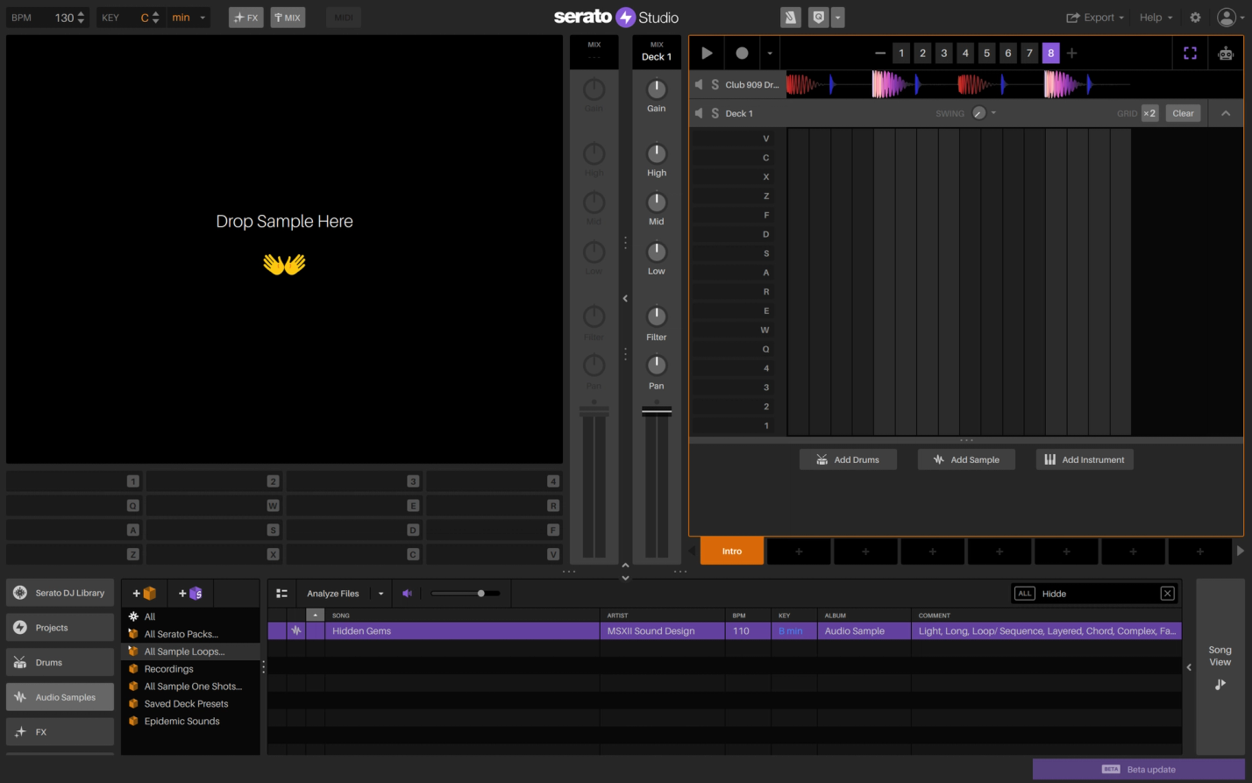Screen dimensions: 1252x783
Task: Solo the Deck 1 track
Action: (x=716, y=113)
